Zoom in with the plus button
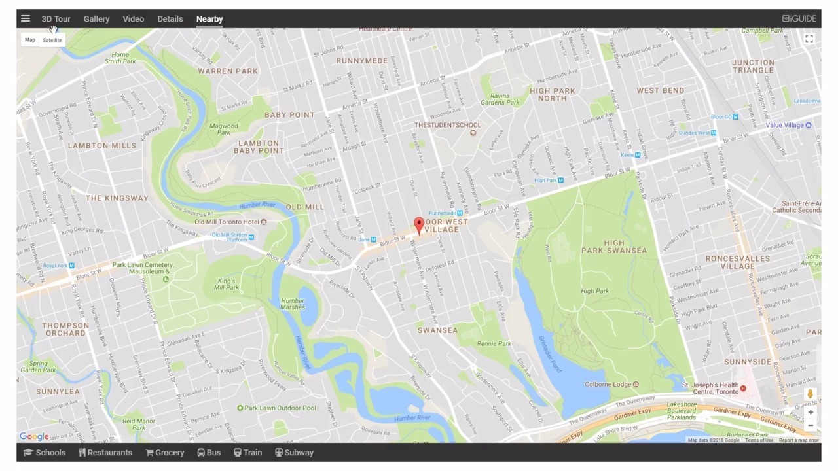 [810, 412]
